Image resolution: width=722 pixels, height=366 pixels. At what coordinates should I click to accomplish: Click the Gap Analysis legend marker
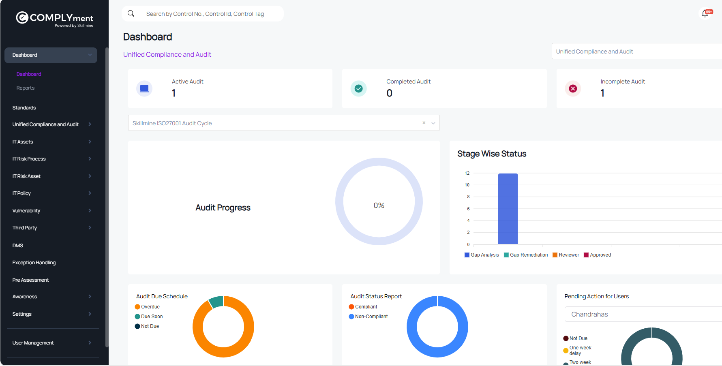[x=466, y=255]
